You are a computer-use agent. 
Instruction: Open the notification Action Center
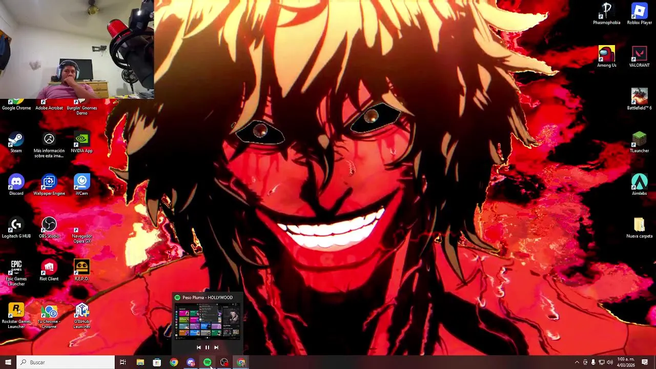pyautogui.click(x=645, y=362)
